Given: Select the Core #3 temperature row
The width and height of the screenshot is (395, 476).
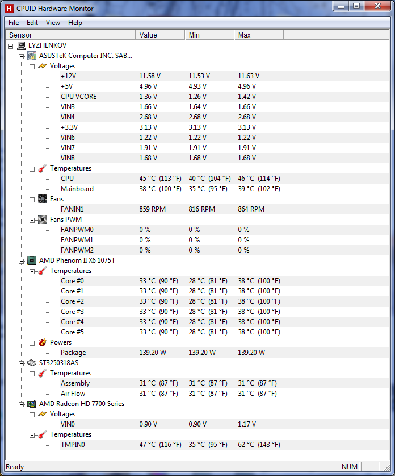Looking at the screenshot, I should (x=225, y=312).
